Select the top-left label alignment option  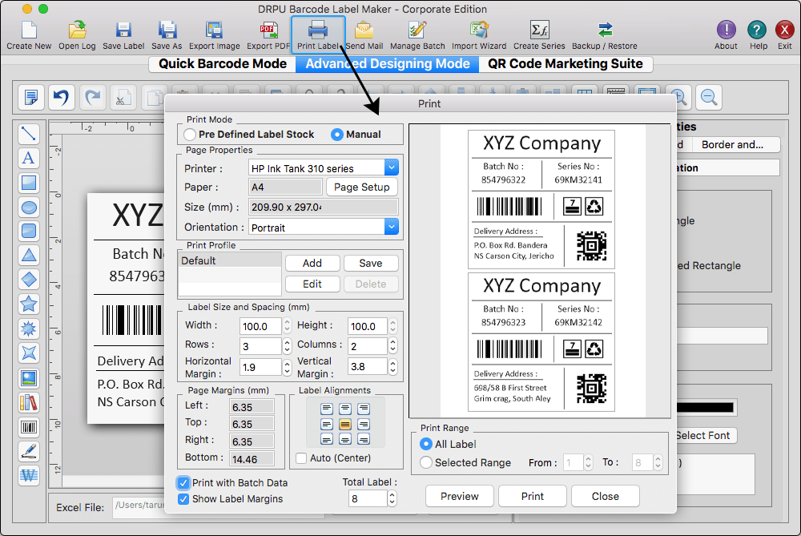tap(327, 409)
